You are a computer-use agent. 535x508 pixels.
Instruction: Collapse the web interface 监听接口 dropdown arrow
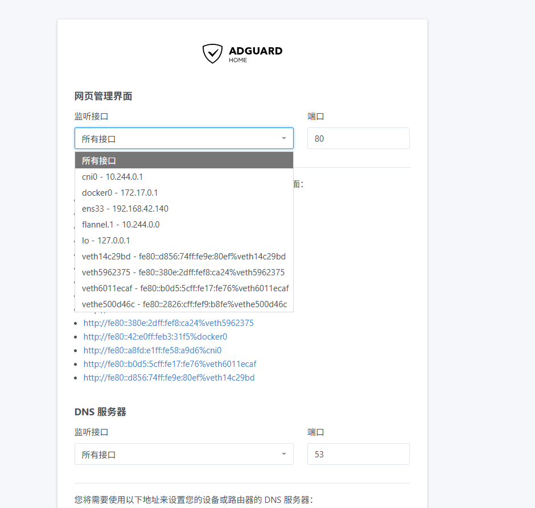(x=283, y=139)
